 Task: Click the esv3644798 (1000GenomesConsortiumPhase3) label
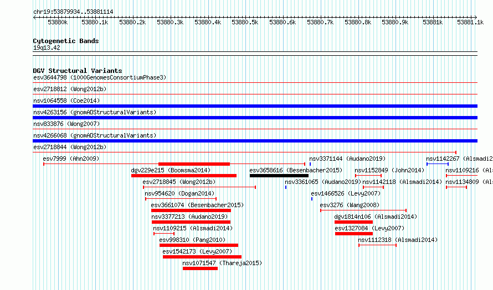[100, 77]
